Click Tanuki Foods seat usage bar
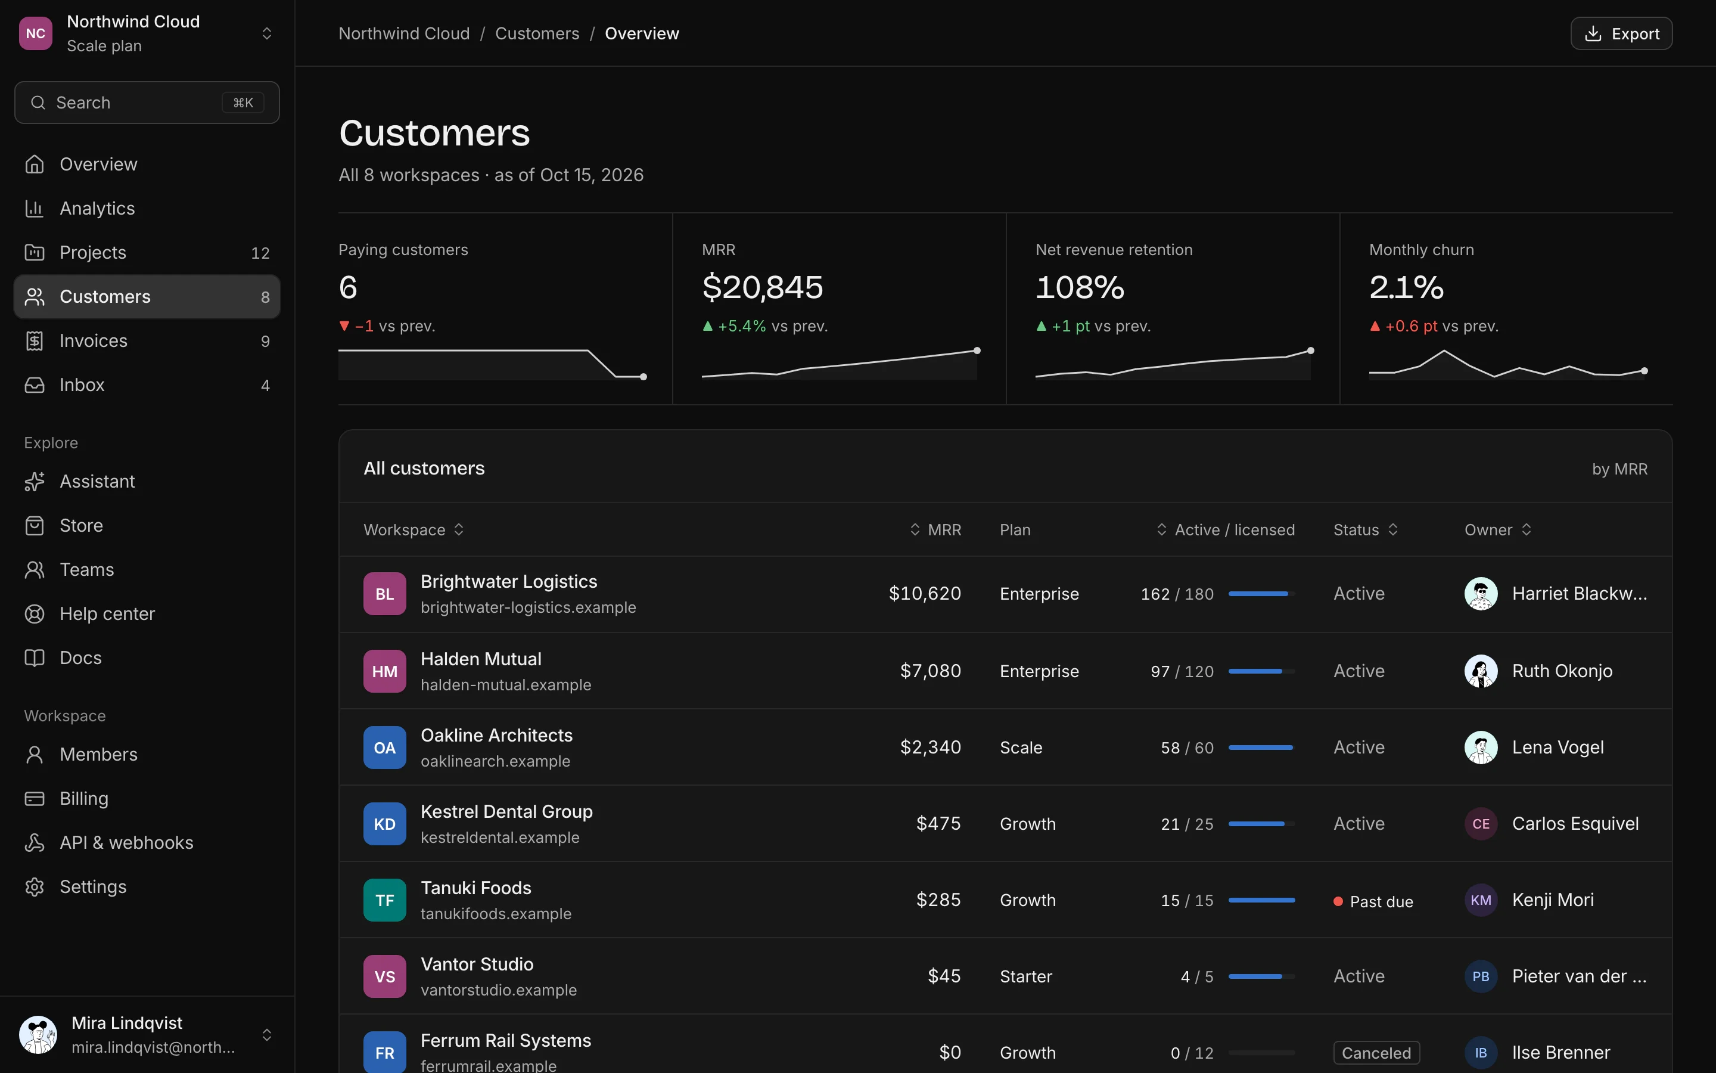Screen dimensions: 1716x1073 point(1261,900)
